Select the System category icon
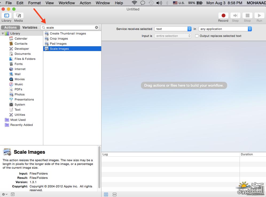266x197 pixels. point(11,105)
